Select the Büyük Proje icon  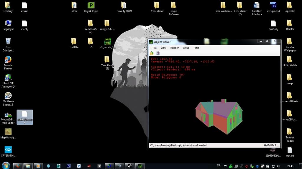(91, 7)
